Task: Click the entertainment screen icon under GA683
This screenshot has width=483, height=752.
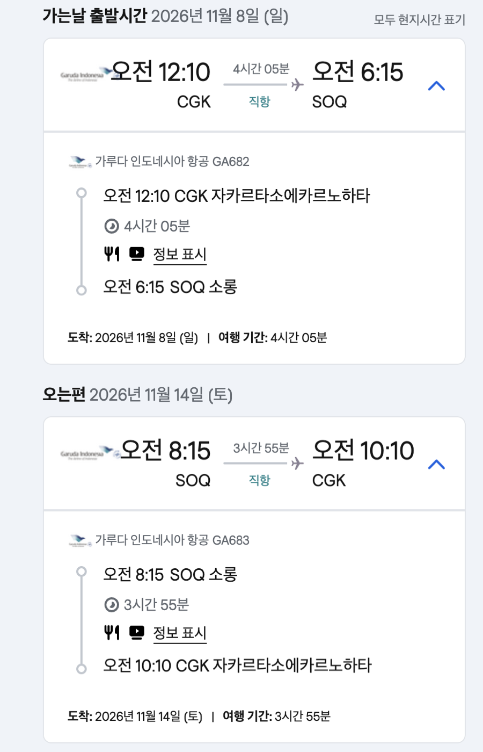Action: pyautogui.click(x=137, y=633)
